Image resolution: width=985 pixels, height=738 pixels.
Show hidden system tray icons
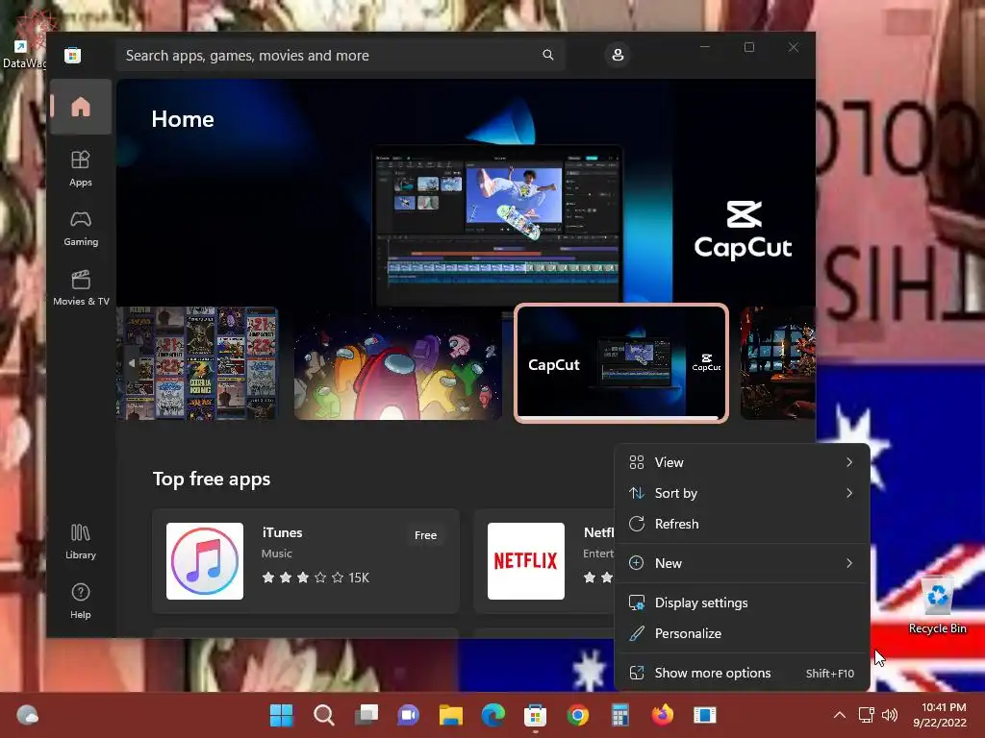(839, 715)
